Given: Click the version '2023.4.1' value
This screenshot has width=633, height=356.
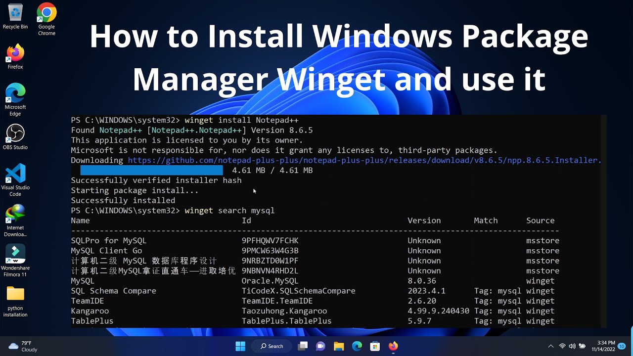Looking at the screenshot, I should [426, 291].
